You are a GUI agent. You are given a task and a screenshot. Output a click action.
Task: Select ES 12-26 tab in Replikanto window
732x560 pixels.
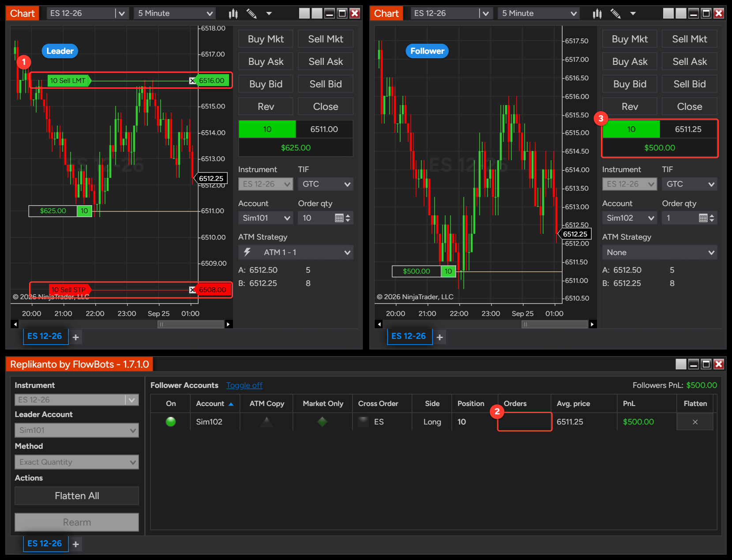click(45, 544)
